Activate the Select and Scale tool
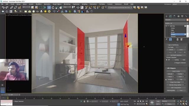Viewport: 189px width, 106px height. point(57,8)
